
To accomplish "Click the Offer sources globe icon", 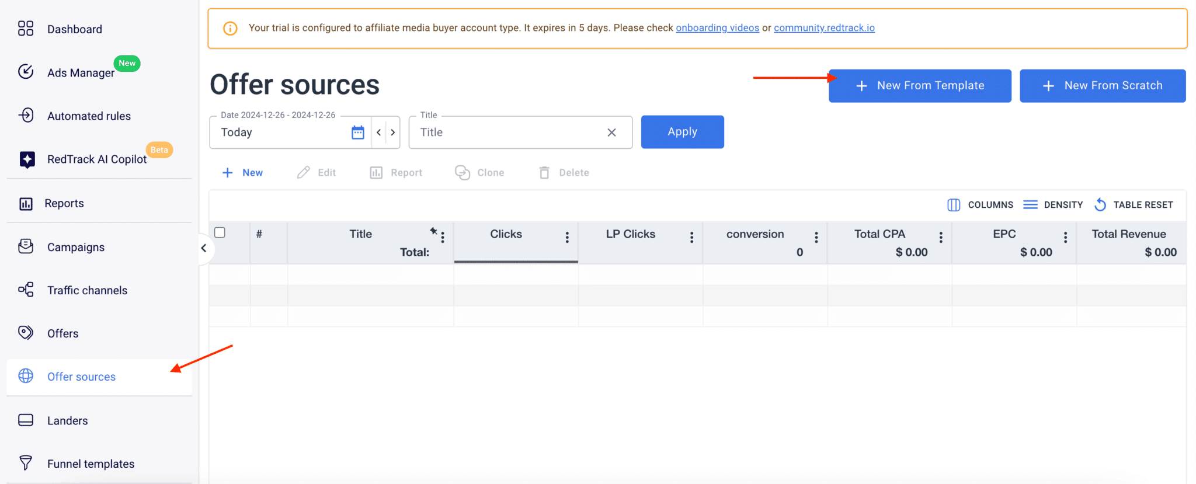I will point(26,376).
